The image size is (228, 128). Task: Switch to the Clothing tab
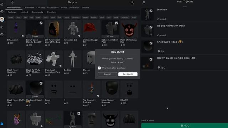click(41, 7)
